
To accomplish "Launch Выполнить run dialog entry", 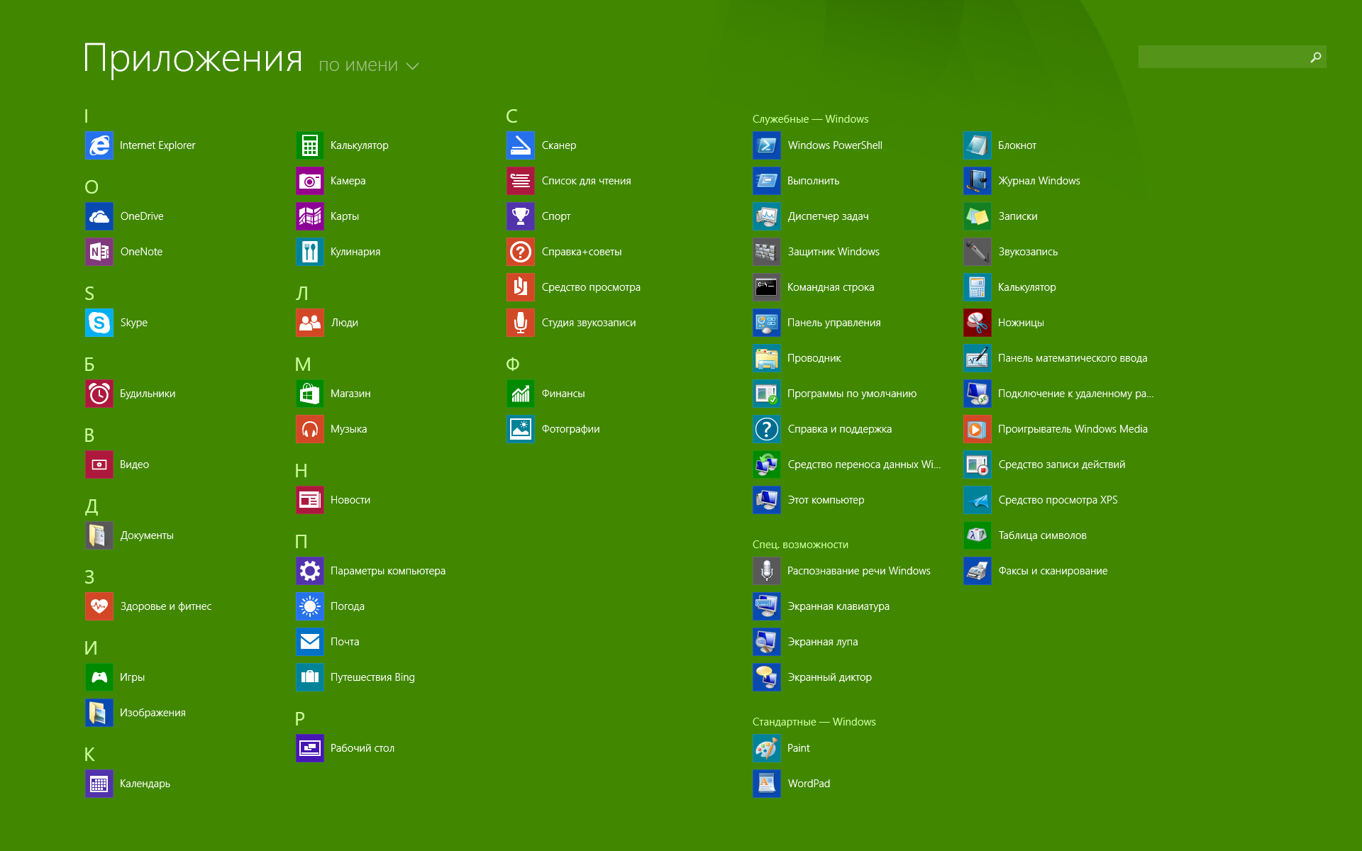I will pyautogui.click(x=797, y=181).
